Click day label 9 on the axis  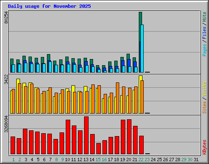point(62,159)
